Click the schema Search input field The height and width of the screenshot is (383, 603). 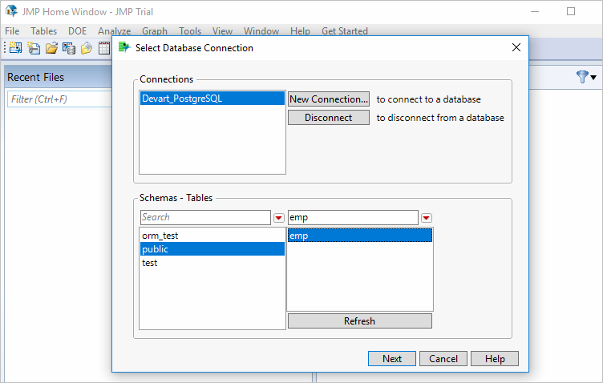[205, 217]
